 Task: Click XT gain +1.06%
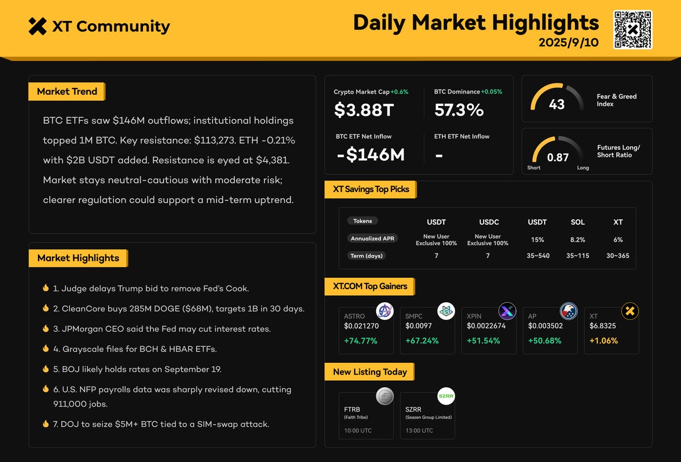tap(604, 341)
